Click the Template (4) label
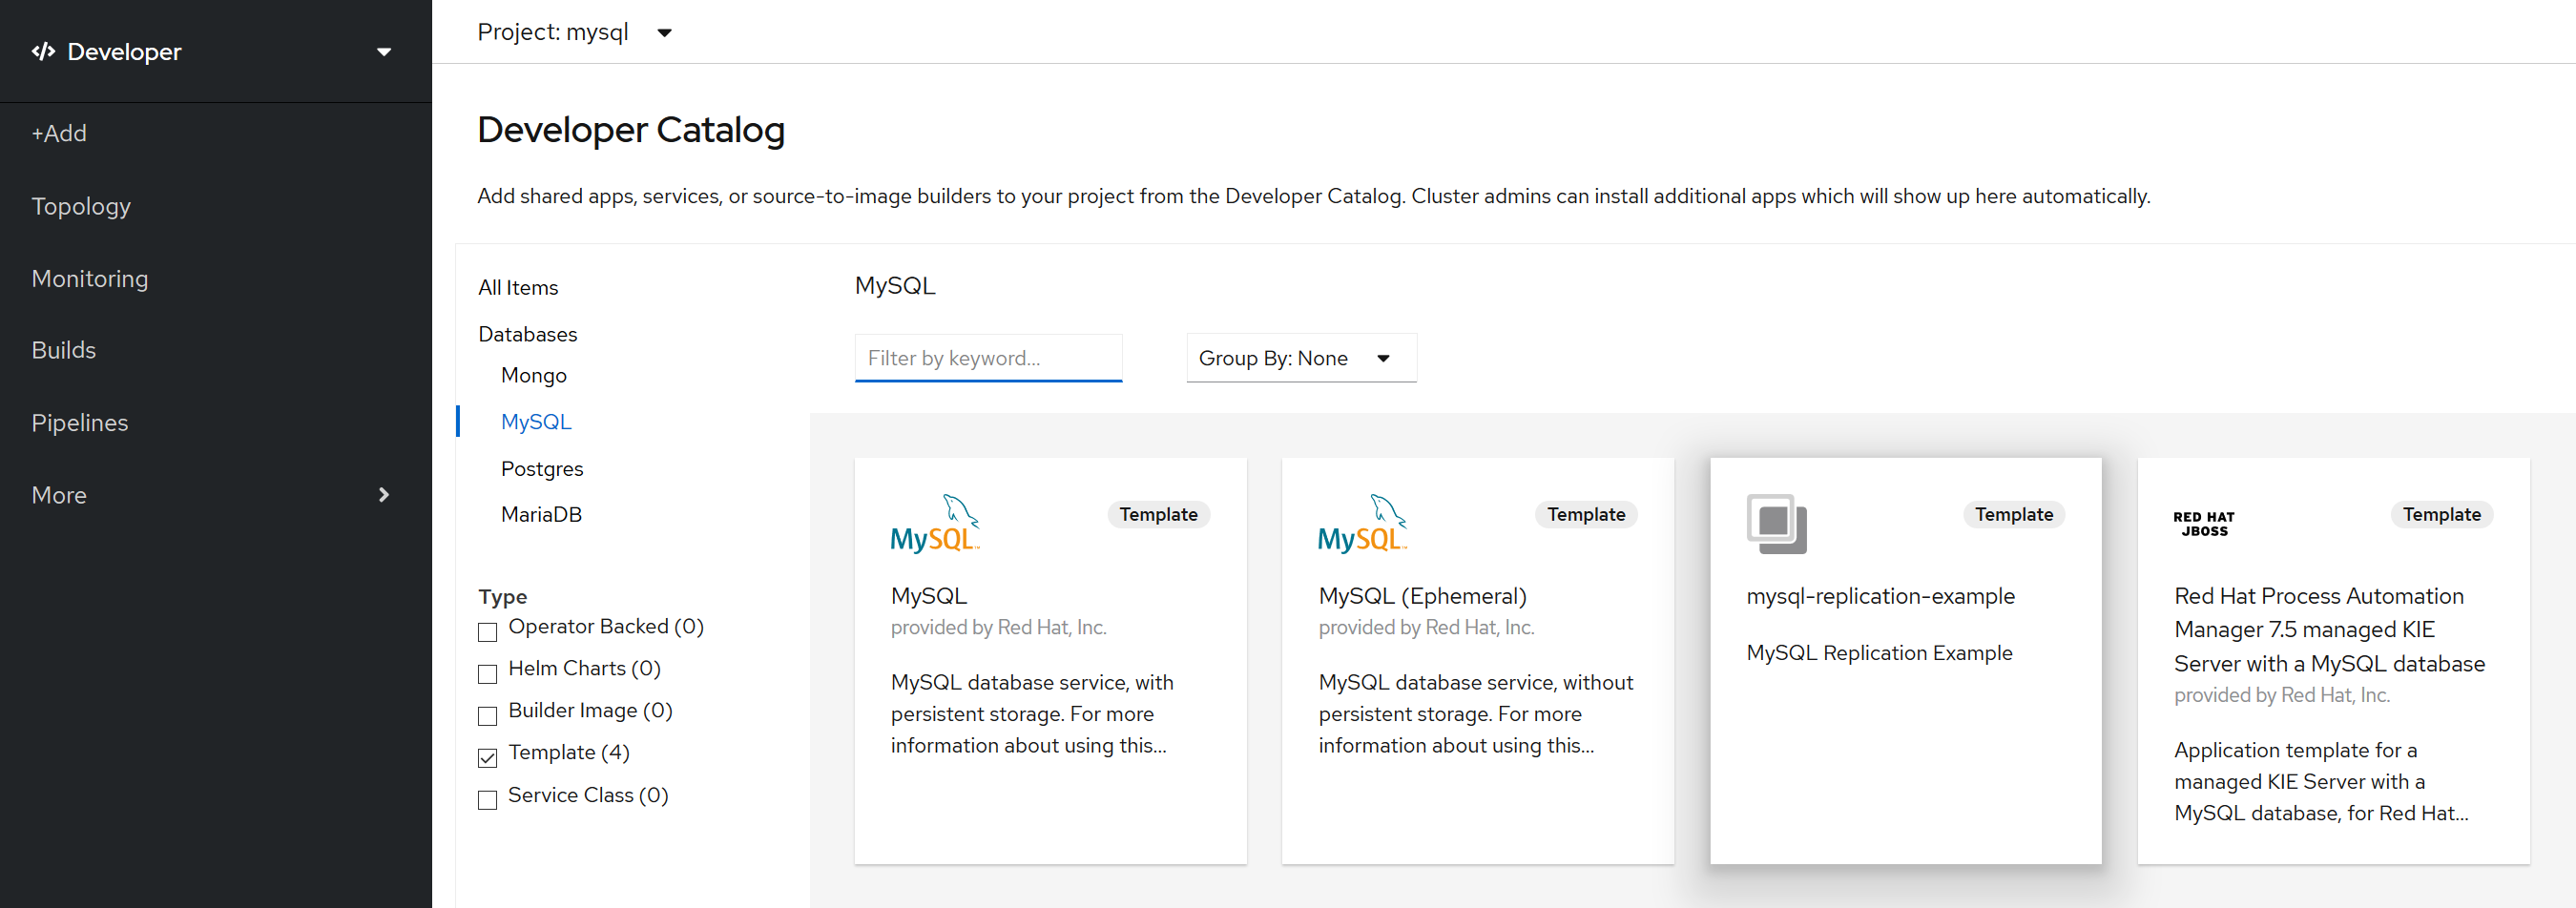Viewport: 2576px width, 908px height. coord(569,753)
